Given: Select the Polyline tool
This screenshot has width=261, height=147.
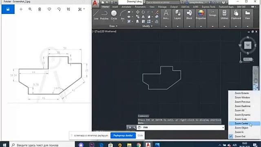Looking at the screenshot, I should click(104, 15).
